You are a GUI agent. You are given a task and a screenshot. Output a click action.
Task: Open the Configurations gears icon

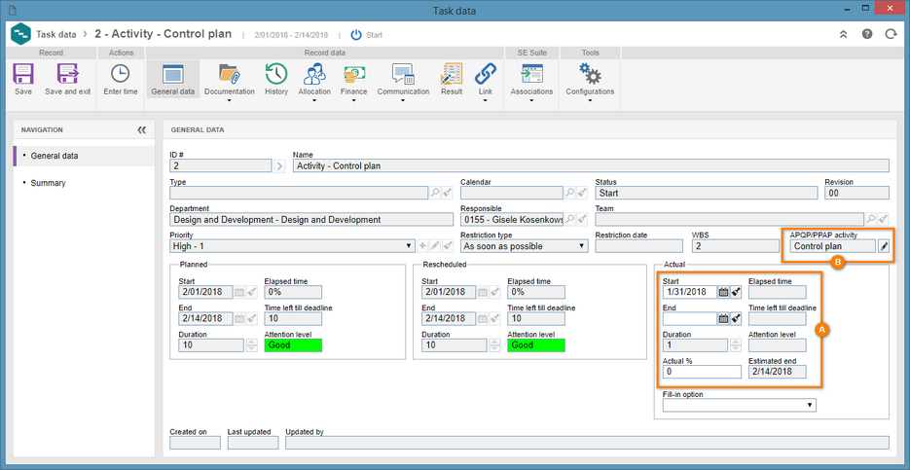click(590, 74)
